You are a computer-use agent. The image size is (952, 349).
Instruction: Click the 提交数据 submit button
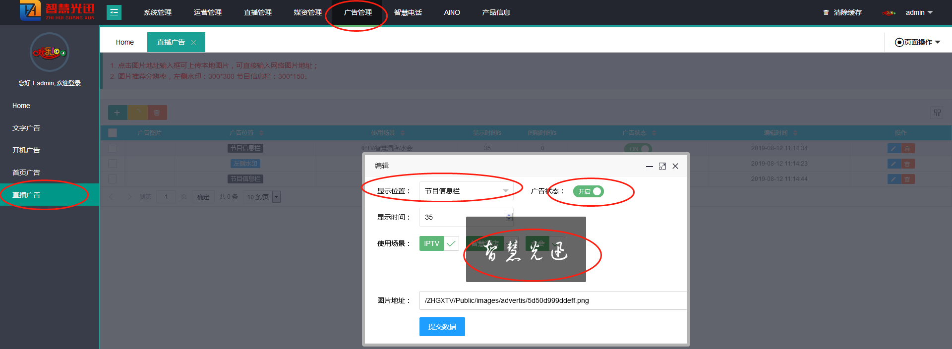tap(442, 327)
